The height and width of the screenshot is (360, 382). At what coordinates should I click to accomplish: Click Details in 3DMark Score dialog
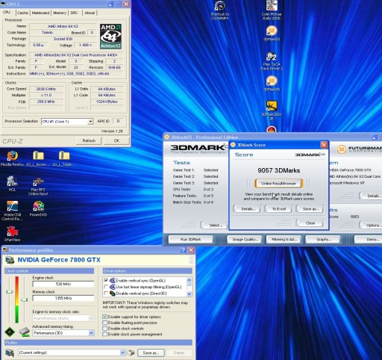(248, 209)
